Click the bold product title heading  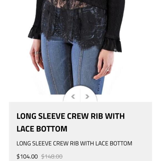pyautogui.click(x=71, y=122)
